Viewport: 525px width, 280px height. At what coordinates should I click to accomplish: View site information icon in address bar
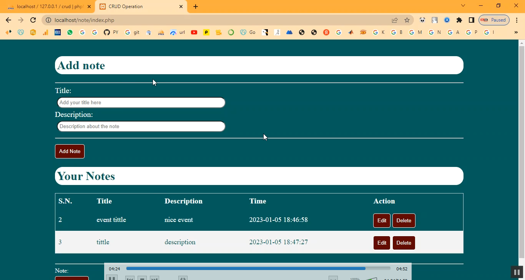(x=48, y=20)
